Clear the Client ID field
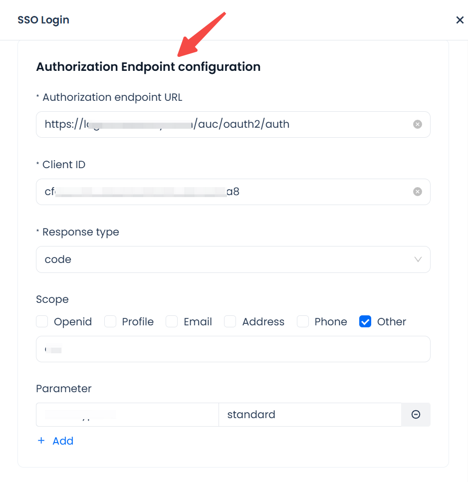The image size is (468, 482). click(418, 192)
